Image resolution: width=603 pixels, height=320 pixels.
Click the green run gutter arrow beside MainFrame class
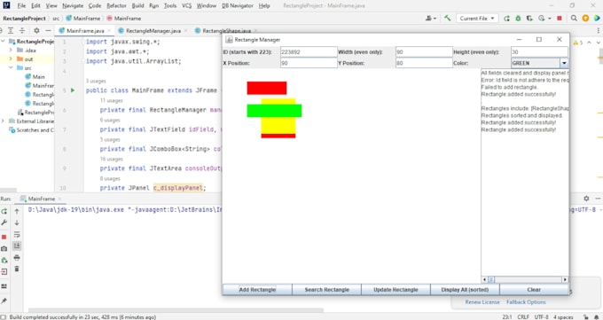click(x=73, y=90)
